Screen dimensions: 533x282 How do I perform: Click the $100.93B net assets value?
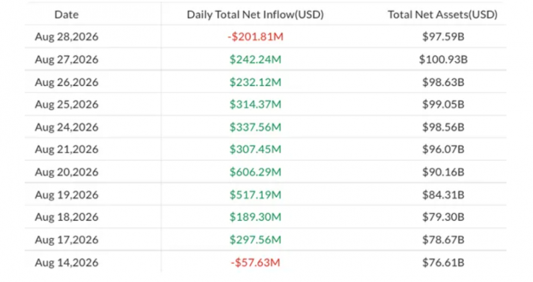tap(443, 59)
